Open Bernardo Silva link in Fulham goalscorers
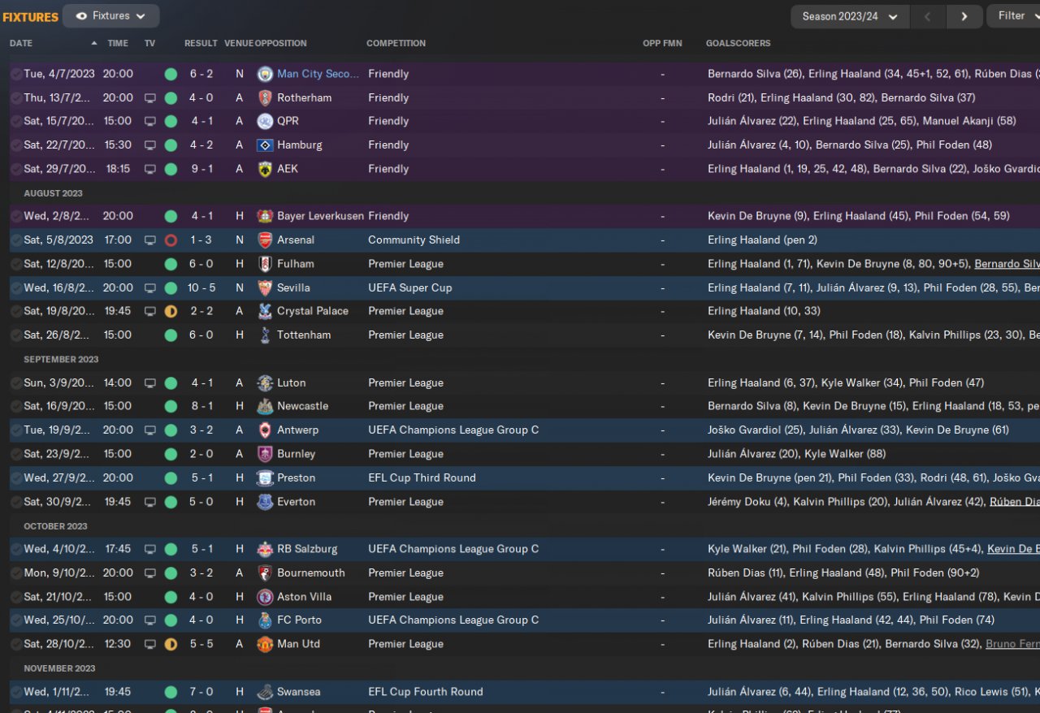The height and width of the screenshot is (713, 1040). 1007,264
